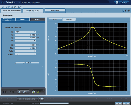This screenshot has width=131, height=105.
Task: Open the Selection mode dropdown arrow
Action: point(19,2)
